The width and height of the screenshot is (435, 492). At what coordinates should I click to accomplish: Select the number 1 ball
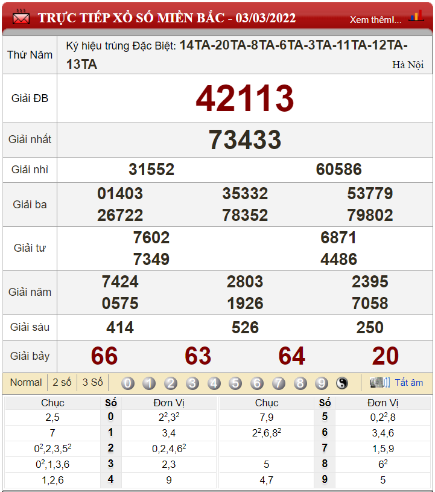[149, 383]
